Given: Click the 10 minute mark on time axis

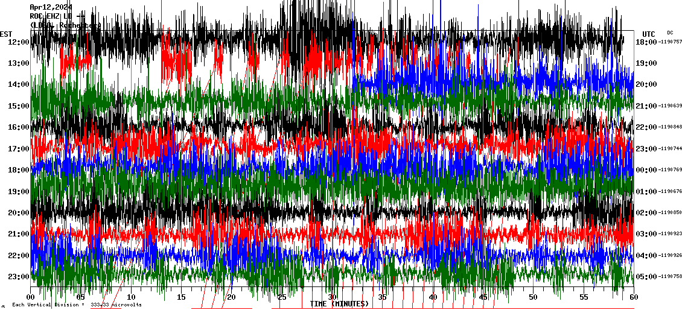Looking at the screenshot, I should coord(132,297).
